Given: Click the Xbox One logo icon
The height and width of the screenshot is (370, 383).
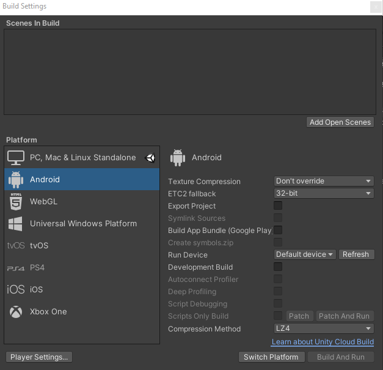Looking at the screenshot, I should click(16, 312).
